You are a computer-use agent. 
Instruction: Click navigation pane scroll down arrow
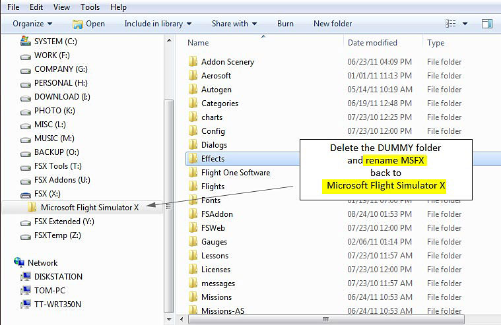pos(169,319)
